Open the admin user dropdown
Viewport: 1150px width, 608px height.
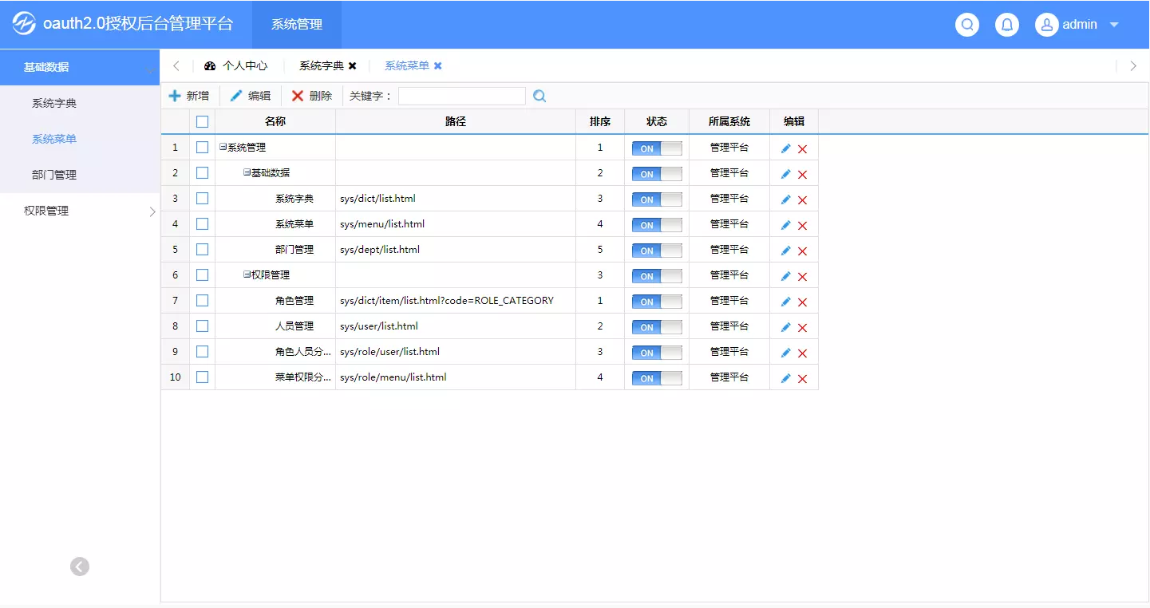(x=1077, y=25)
